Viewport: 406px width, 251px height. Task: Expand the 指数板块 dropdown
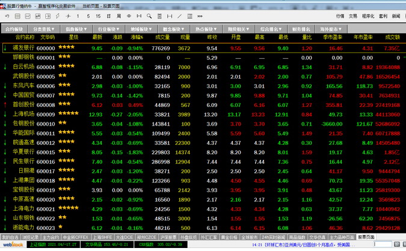coord(76,29)
